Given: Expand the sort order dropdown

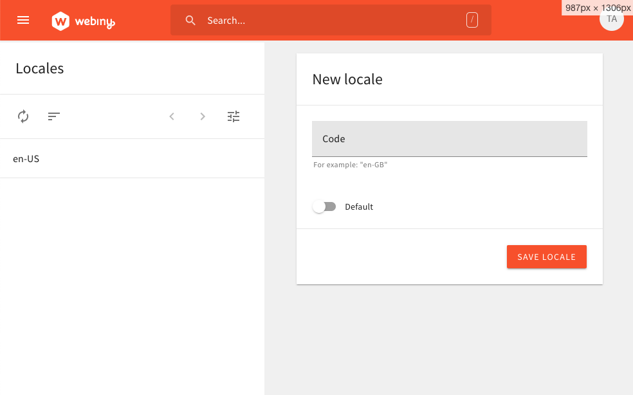Looking at the screenshot, I should [53, 116].
